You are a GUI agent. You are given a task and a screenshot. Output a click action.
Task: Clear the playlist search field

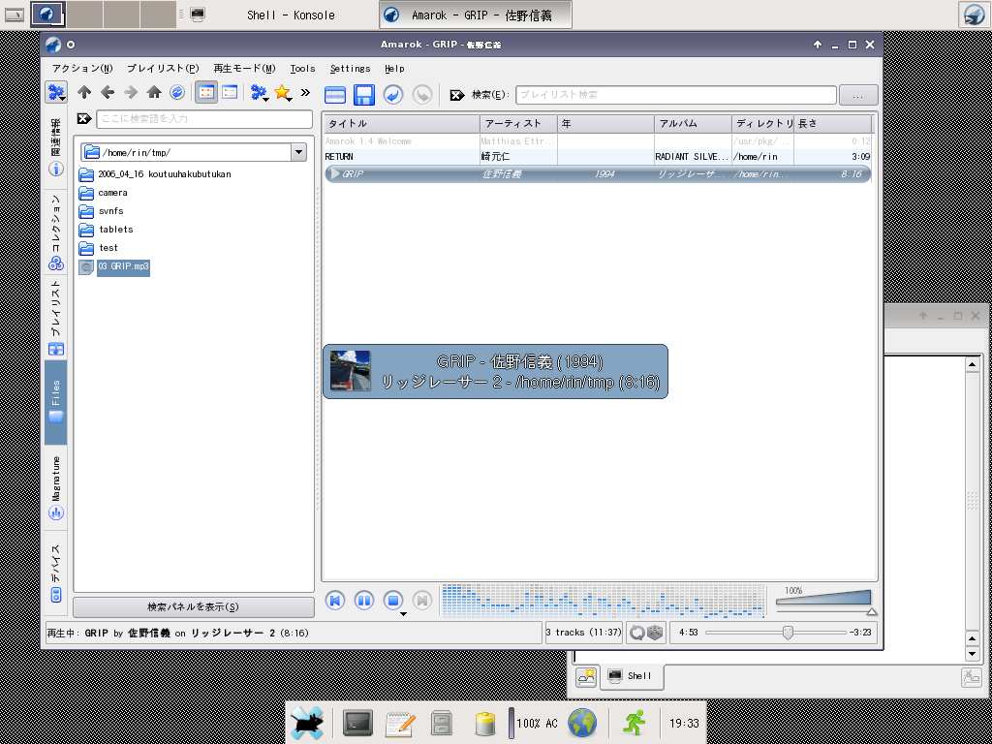coord(457,95)
